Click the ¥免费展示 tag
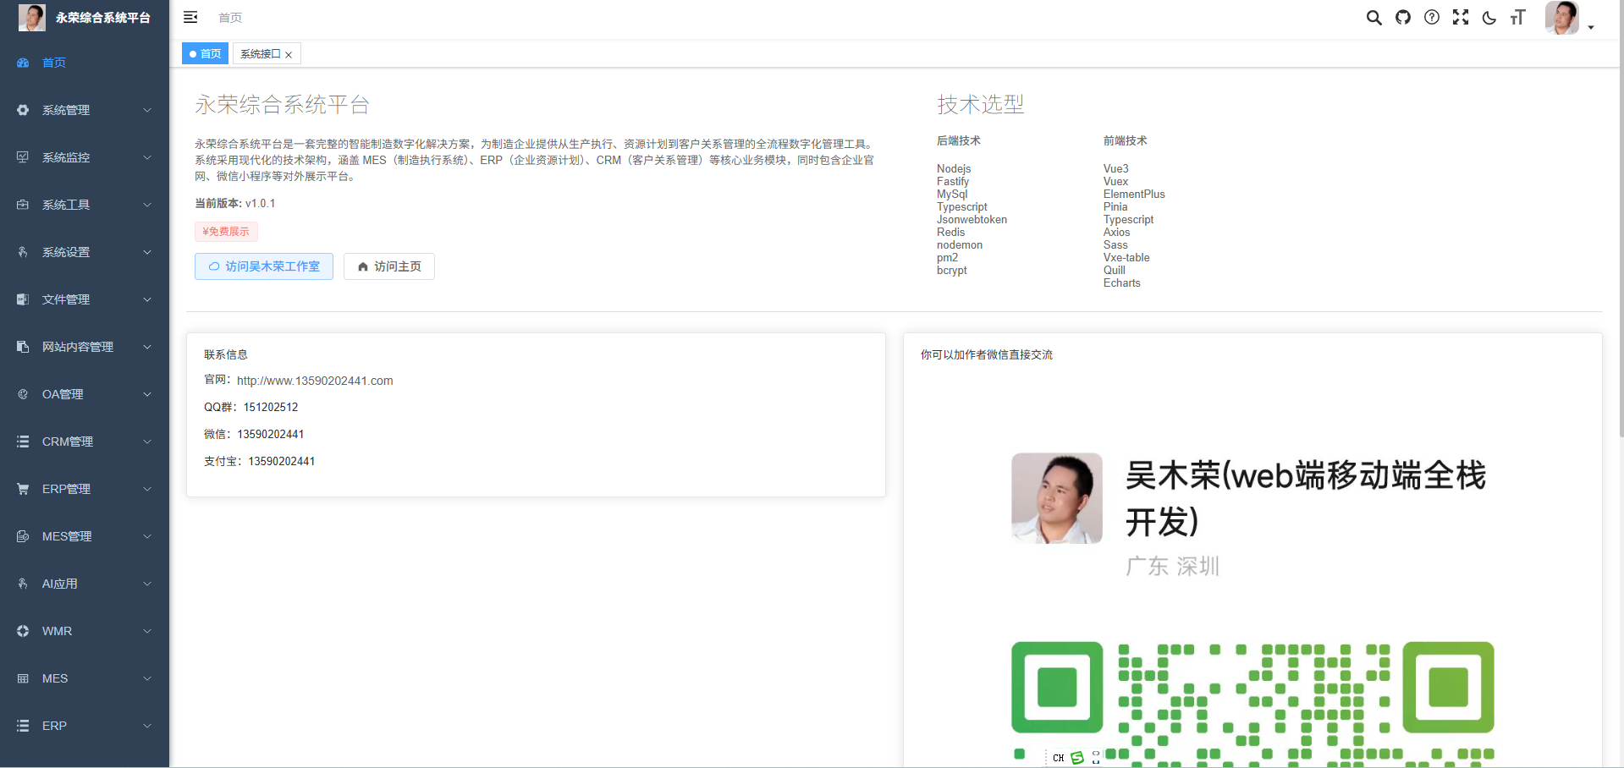 click(226, 231)
